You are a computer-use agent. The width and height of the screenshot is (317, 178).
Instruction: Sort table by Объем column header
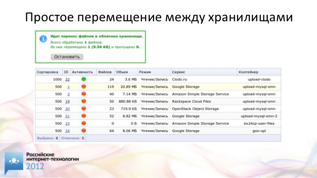(122, 72)
